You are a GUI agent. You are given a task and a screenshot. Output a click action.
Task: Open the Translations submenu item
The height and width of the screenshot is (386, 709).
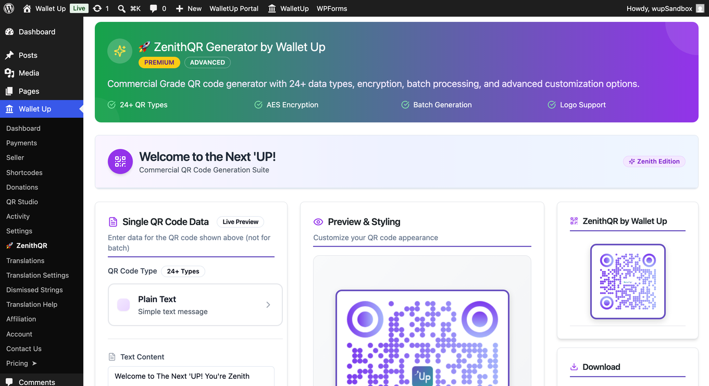(x=25, y=260)
